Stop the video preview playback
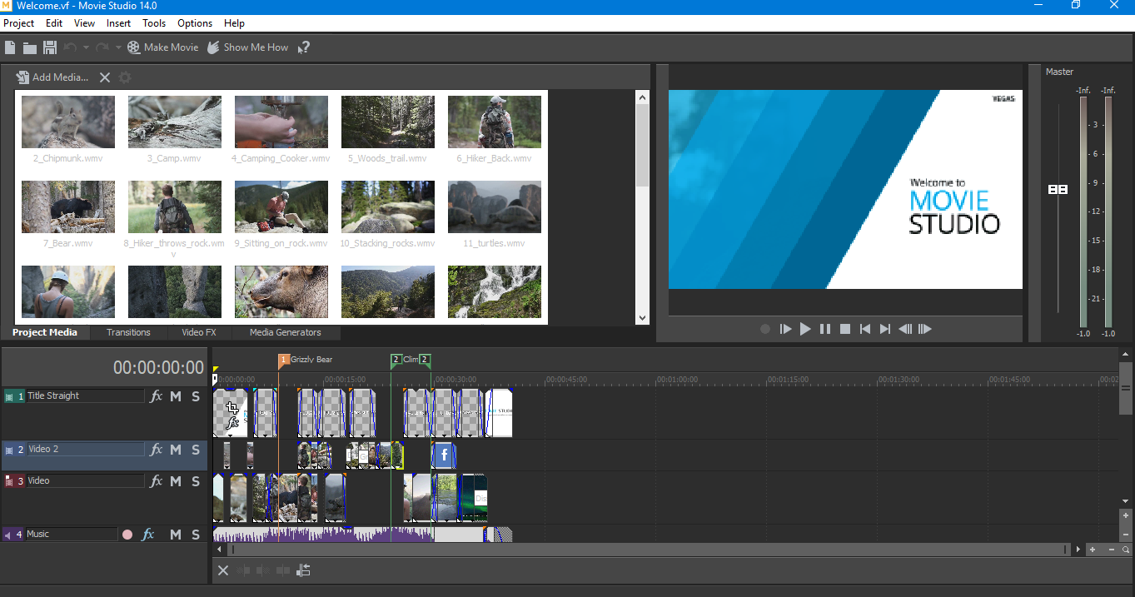 845,329
